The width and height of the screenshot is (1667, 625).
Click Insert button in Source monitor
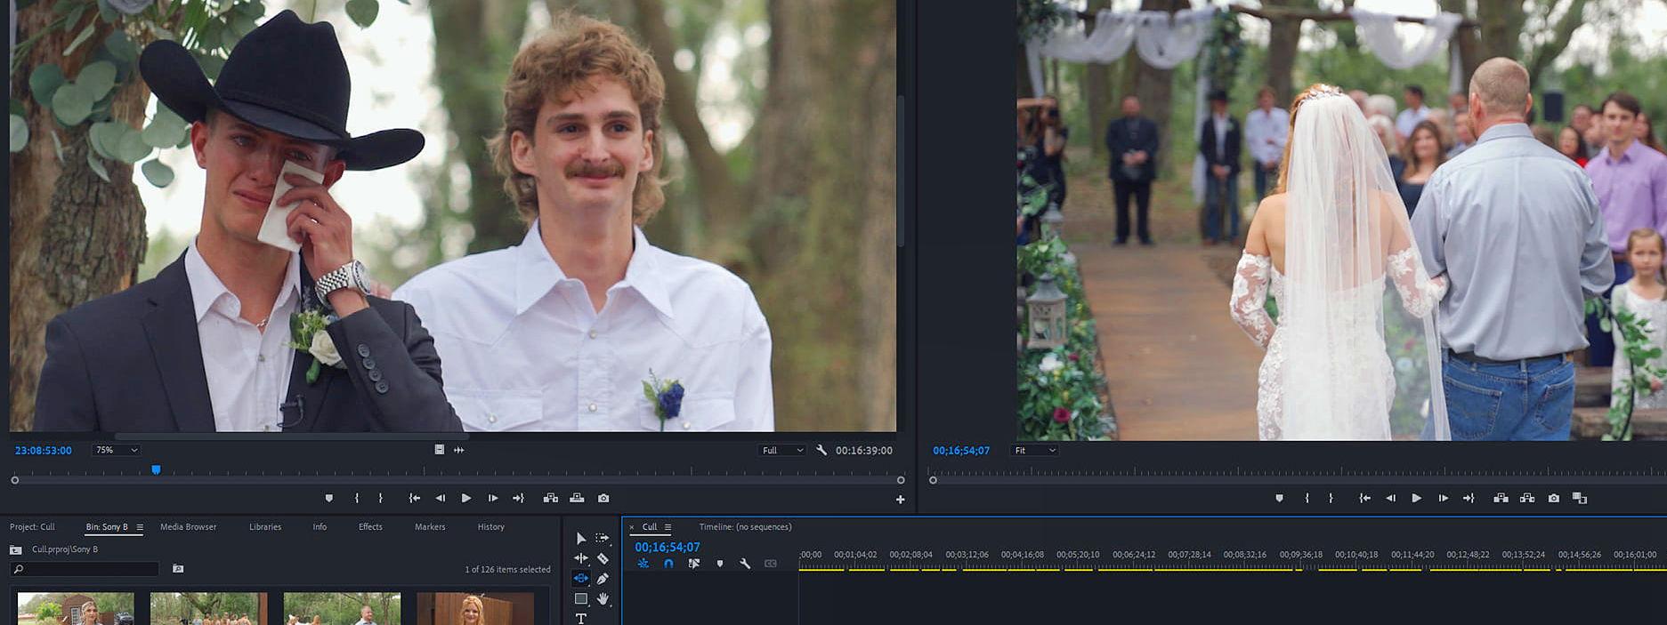(x=551, y=499)
